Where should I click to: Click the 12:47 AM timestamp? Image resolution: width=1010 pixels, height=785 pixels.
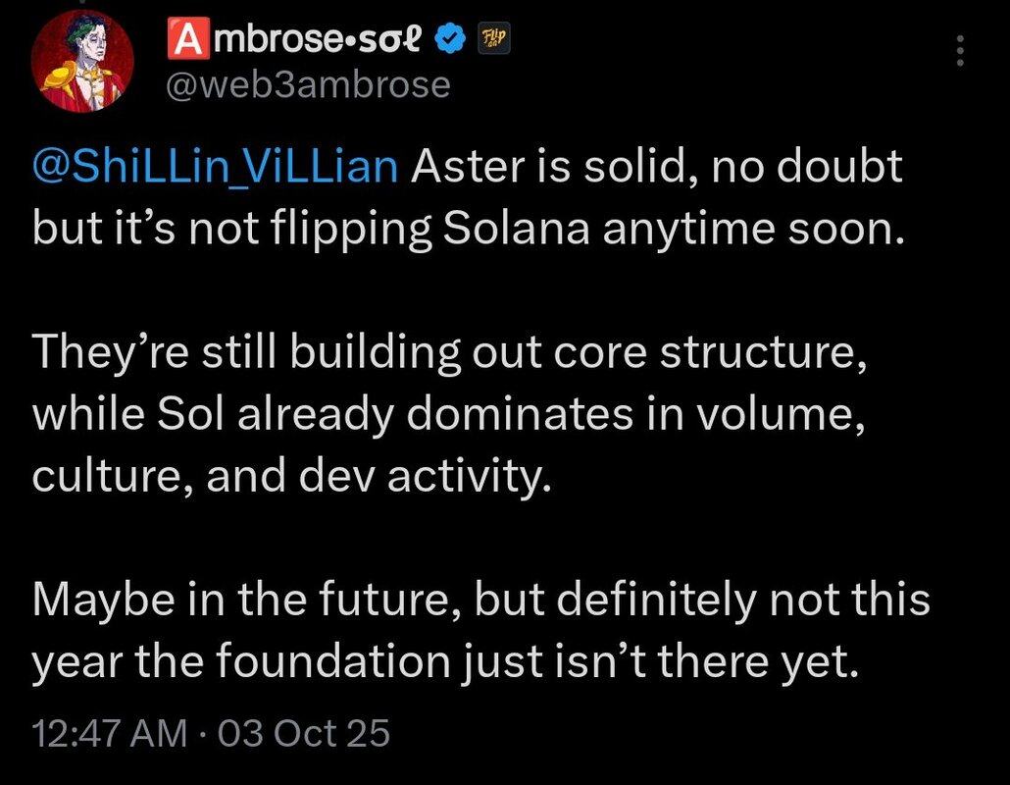pyautogui.click(x=108, y=733)
